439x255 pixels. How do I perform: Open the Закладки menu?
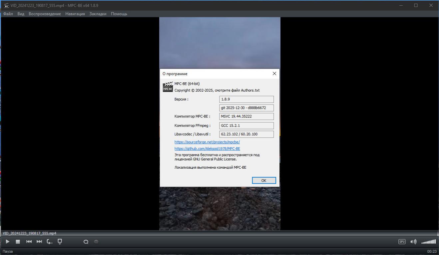coord(98,14)
